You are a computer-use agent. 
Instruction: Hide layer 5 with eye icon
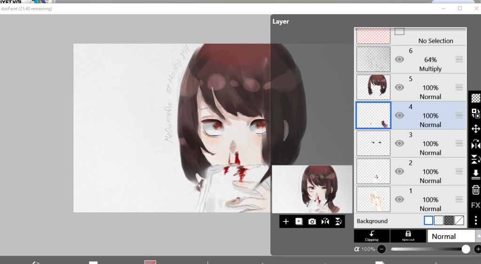(x=399, y=87)
